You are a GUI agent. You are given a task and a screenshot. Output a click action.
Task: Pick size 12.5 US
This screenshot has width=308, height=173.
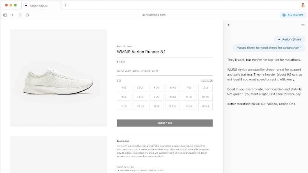[172, 107]
